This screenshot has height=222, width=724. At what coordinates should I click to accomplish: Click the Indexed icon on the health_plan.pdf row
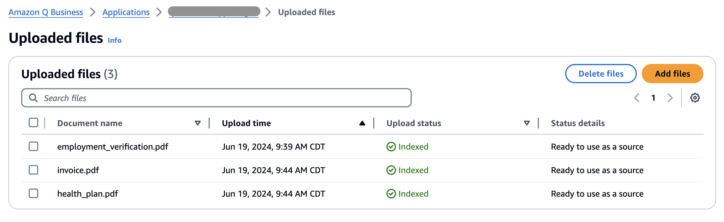point(392,194)
